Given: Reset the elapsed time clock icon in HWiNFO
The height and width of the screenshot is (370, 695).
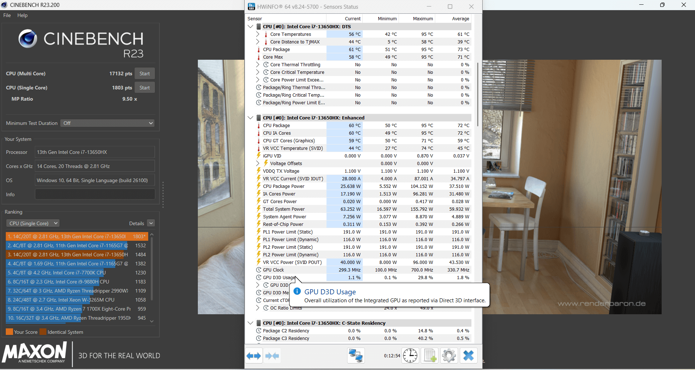Looking at the screenshot, I should [x=410, y=356].
